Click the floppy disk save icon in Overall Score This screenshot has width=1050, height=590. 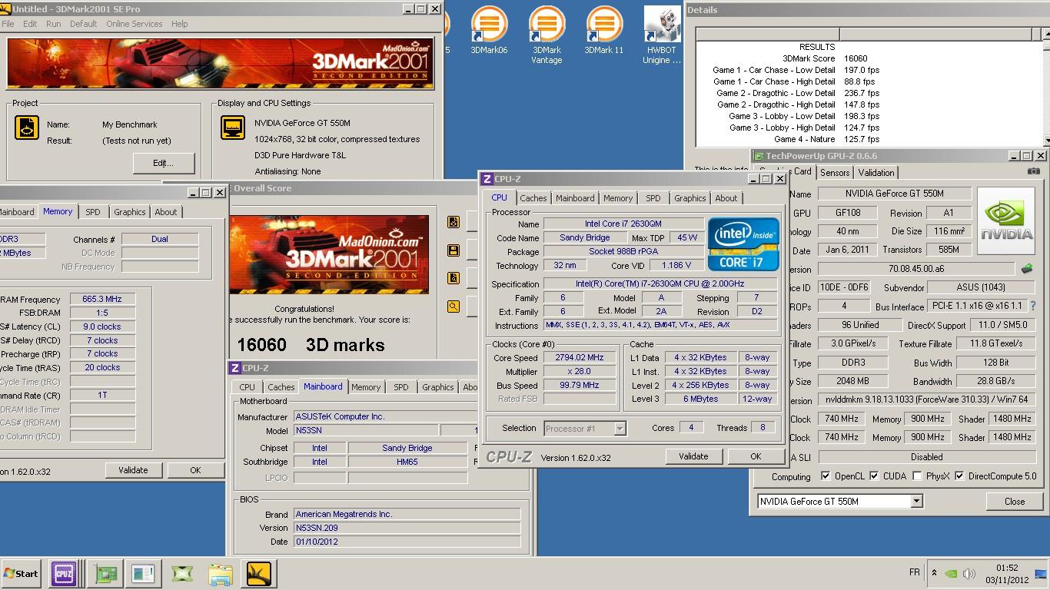454,250
